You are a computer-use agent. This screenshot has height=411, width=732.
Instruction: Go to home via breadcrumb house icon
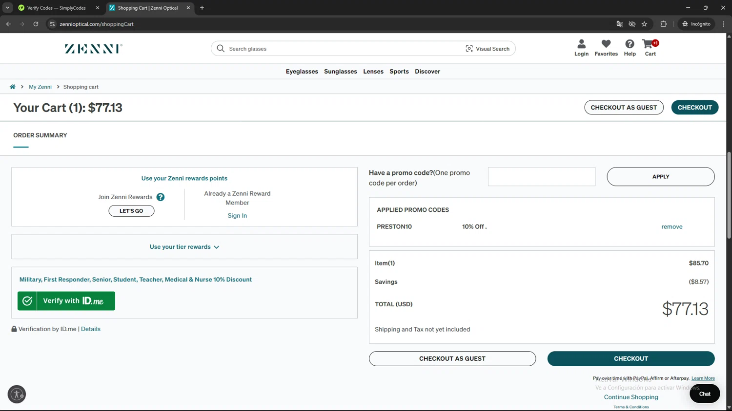point(13,87)
